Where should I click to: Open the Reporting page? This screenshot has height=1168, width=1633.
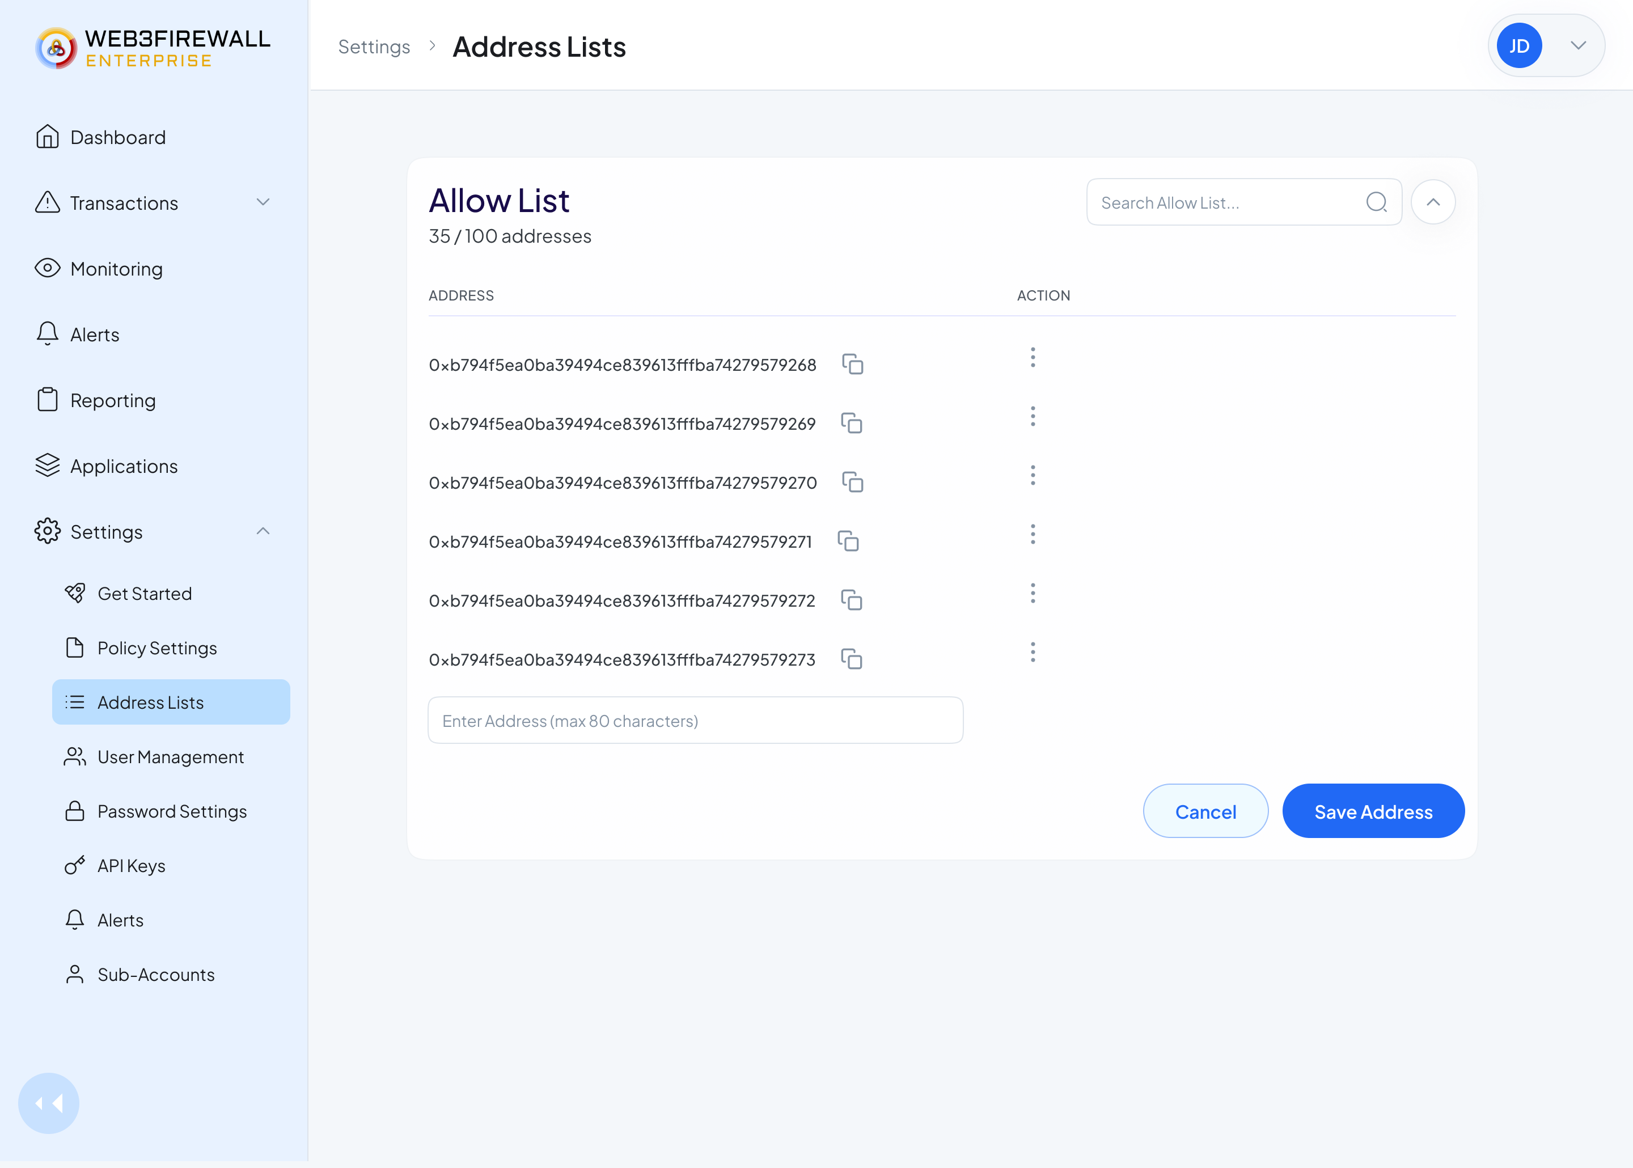tap(113, 401)
